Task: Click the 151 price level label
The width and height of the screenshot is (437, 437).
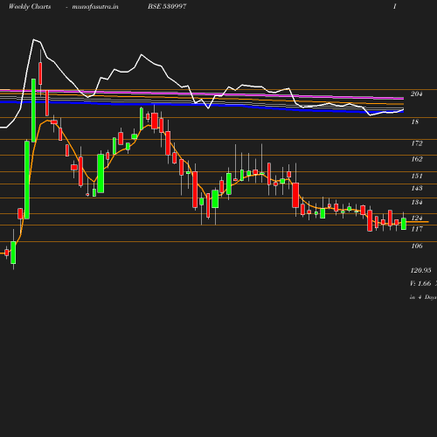Action: (x=417, y=176)
